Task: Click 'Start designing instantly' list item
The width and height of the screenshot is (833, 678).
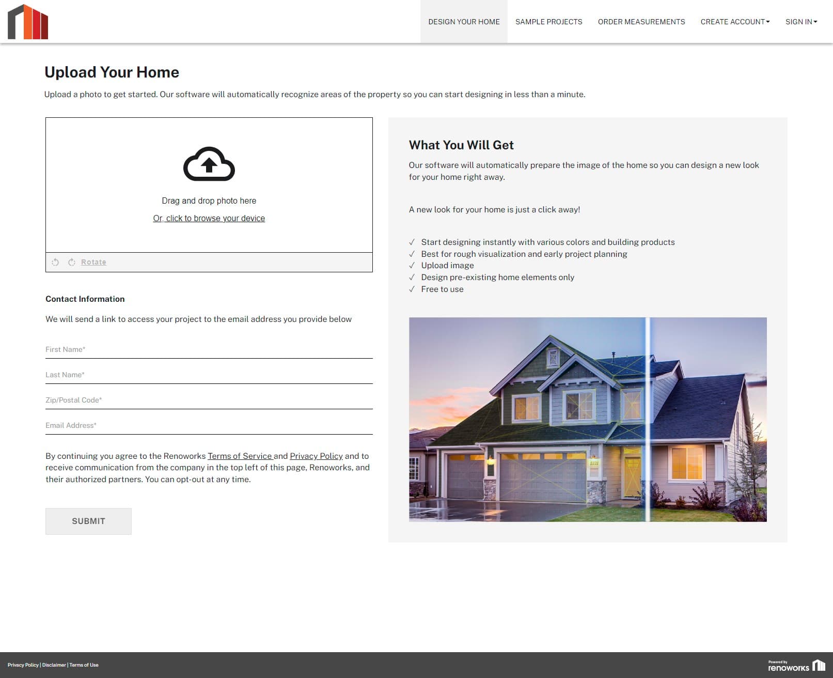Action: pyautogui.click(x=548, y=242)
